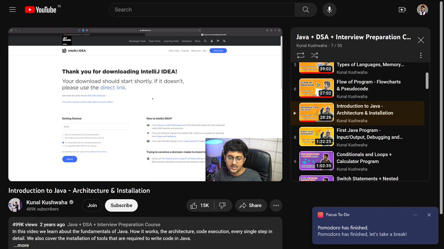Click the 39:02 duration badge
Image resolution: width=444 pixels, height=249 pixels.
(326, 69)
